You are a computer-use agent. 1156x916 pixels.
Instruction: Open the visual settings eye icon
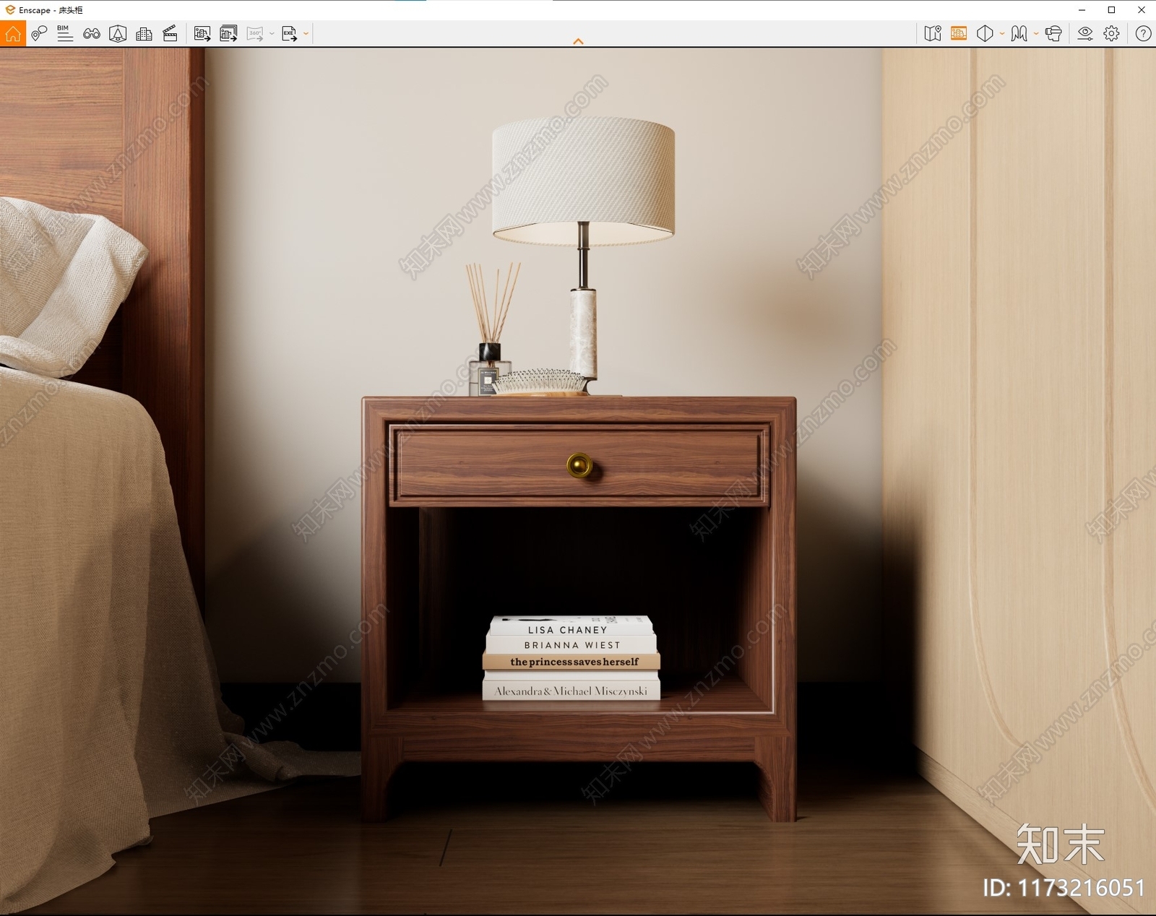click(1085, 33)
